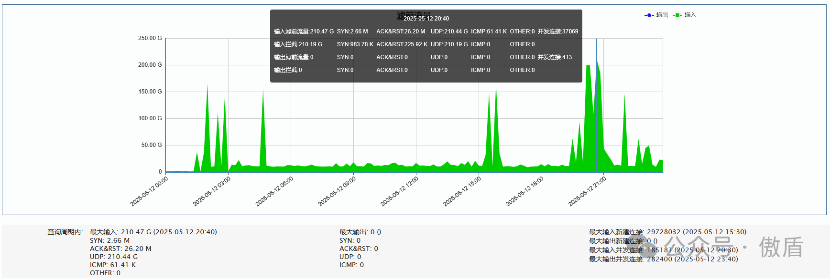Image resolution: width=830 pixels, height=280 pixels.
Task: Select the 2025-05-12 00:00 axis label
Action: click(149, 191)
